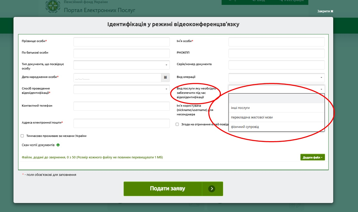The width and height of the screenshot is (358, 212).
Task: Click the arrow icon on Подати заяву button
Action: pos(212,189)
